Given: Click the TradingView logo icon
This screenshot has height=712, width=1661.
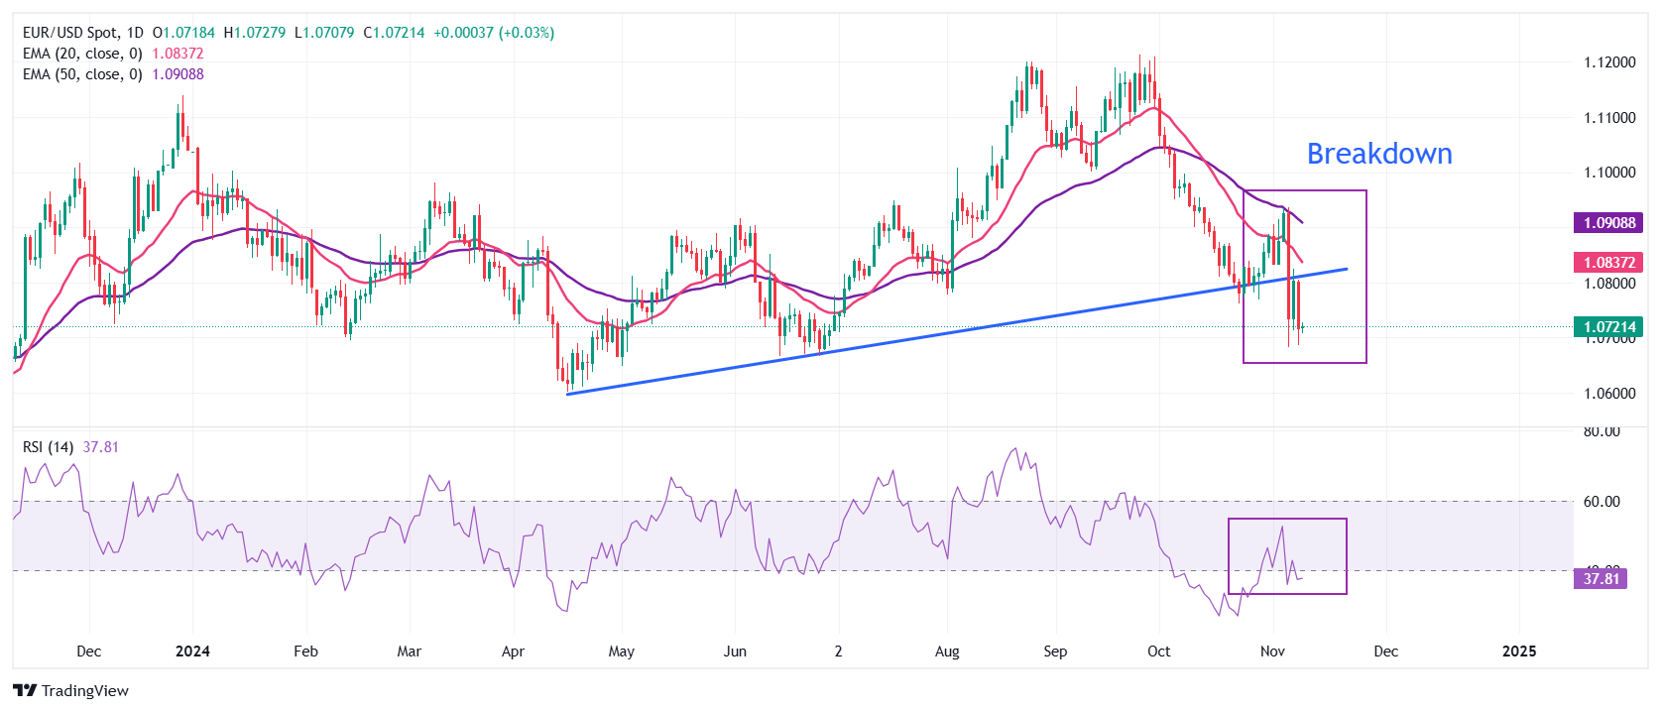Looking at the screenshot, I should (x=25, y=691).
